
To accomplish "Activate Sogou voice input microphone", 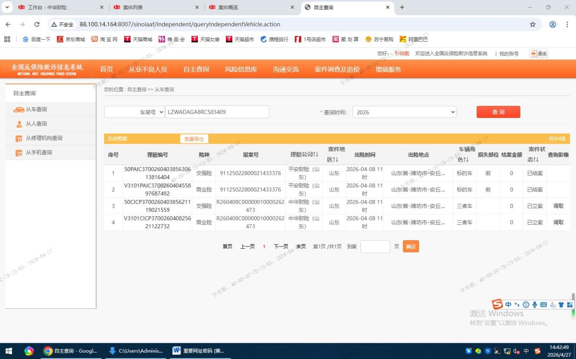I will click(x=535, y=305).
